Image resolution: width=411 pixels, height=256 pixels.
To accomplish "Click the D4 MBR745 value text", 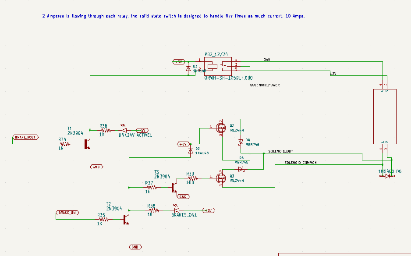I will [252, 145].
